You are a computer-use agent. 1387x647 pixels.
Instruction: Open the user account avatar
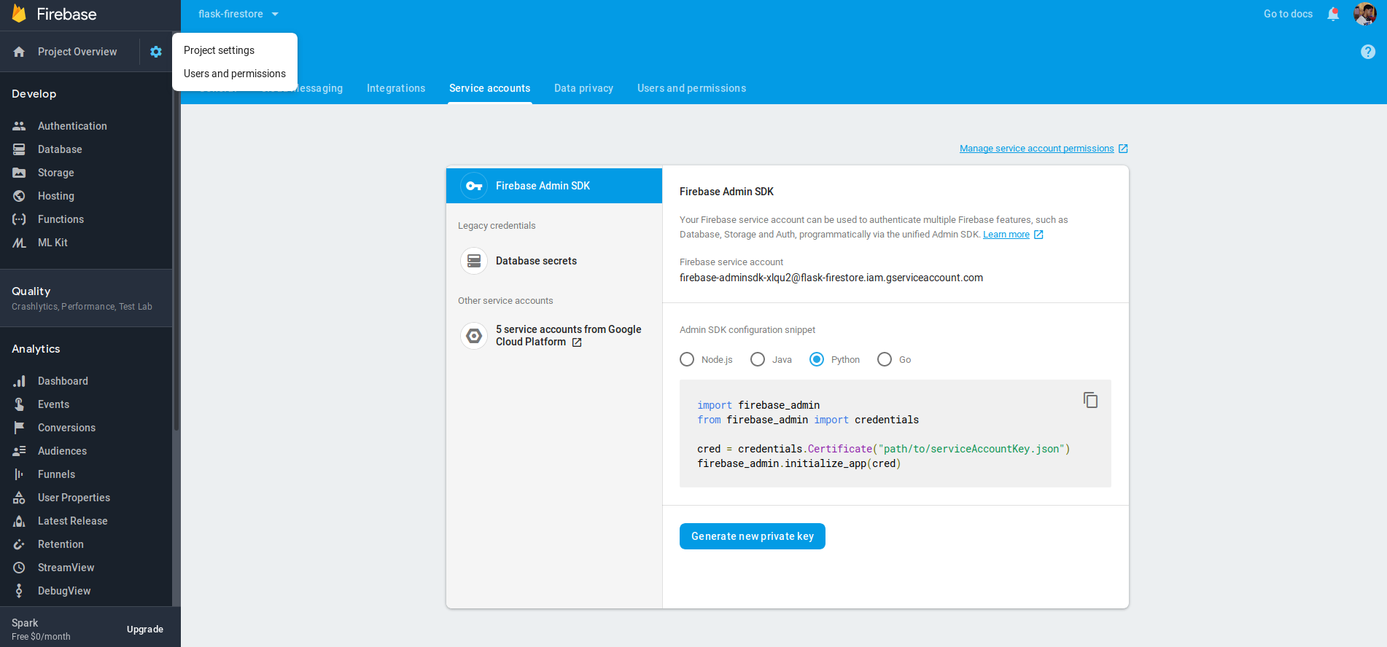(1364, 14)
